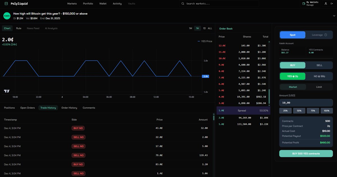Click the Timestamp column header
Screen dimensions: 337x177
click(x=10, y=120)
